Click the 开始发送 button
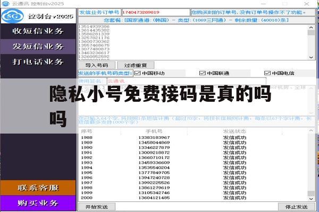The image size is (319, 212). click(x=97, y=207)
